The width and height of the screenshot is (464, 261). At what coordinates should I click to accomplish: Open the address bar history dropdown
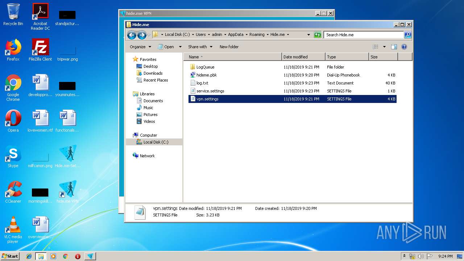tap(308, 35)
